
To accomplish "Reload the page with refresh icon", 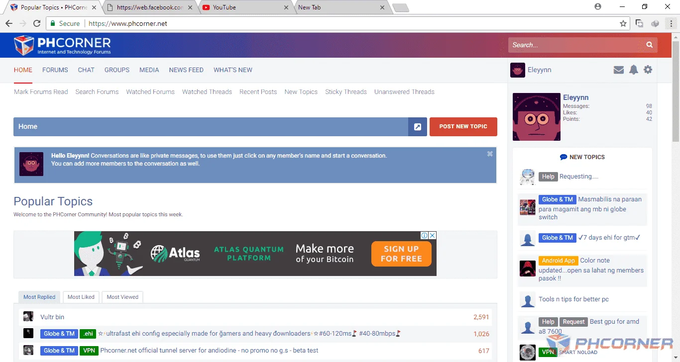I will click(37, 23).
